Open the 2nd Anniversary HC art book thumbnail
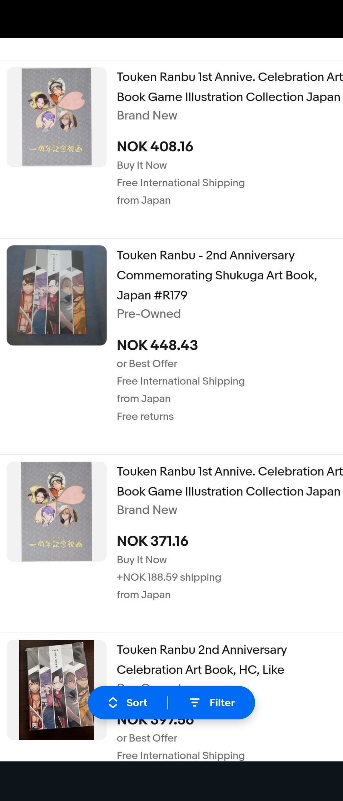 [x=57, y=690]
